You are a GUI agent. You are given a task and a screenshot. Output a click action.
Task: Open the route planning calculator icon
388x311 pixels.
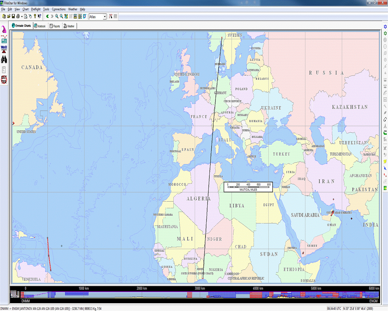pyautogui.click(x=4, y=39)
